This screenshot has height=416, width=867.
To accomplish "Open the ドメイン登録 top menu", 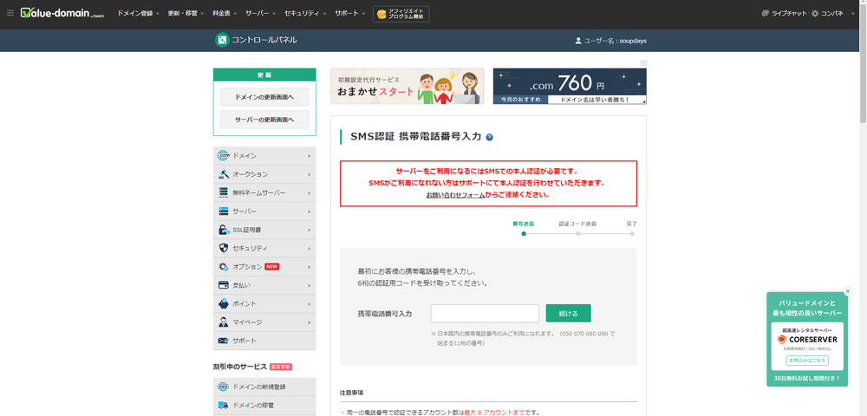I will (x=138, y=13).
